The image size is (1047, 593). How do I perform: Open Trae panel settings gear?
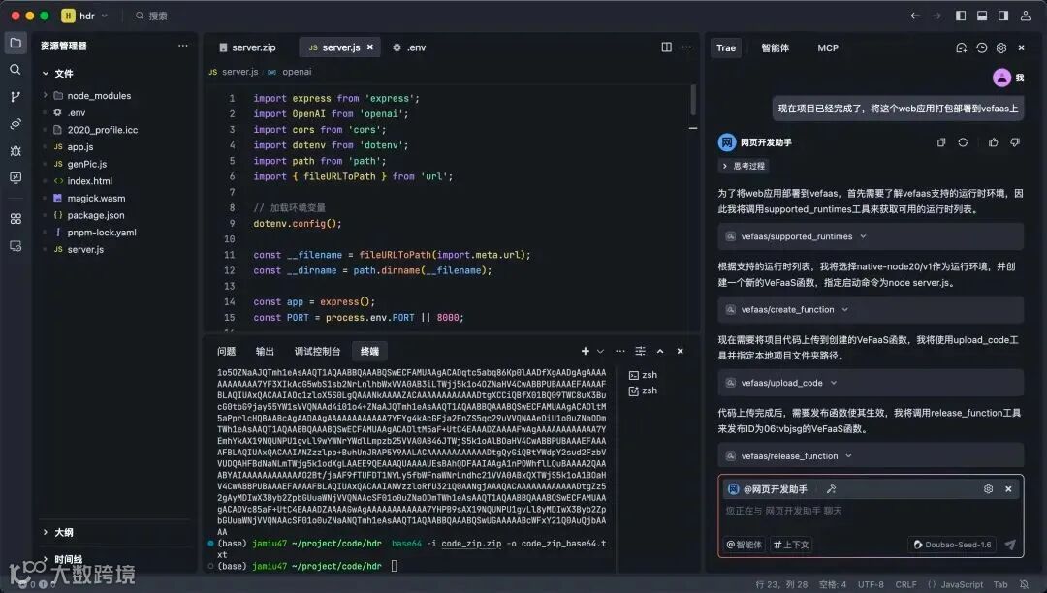pyautogui.click(x=1001, y=48)
